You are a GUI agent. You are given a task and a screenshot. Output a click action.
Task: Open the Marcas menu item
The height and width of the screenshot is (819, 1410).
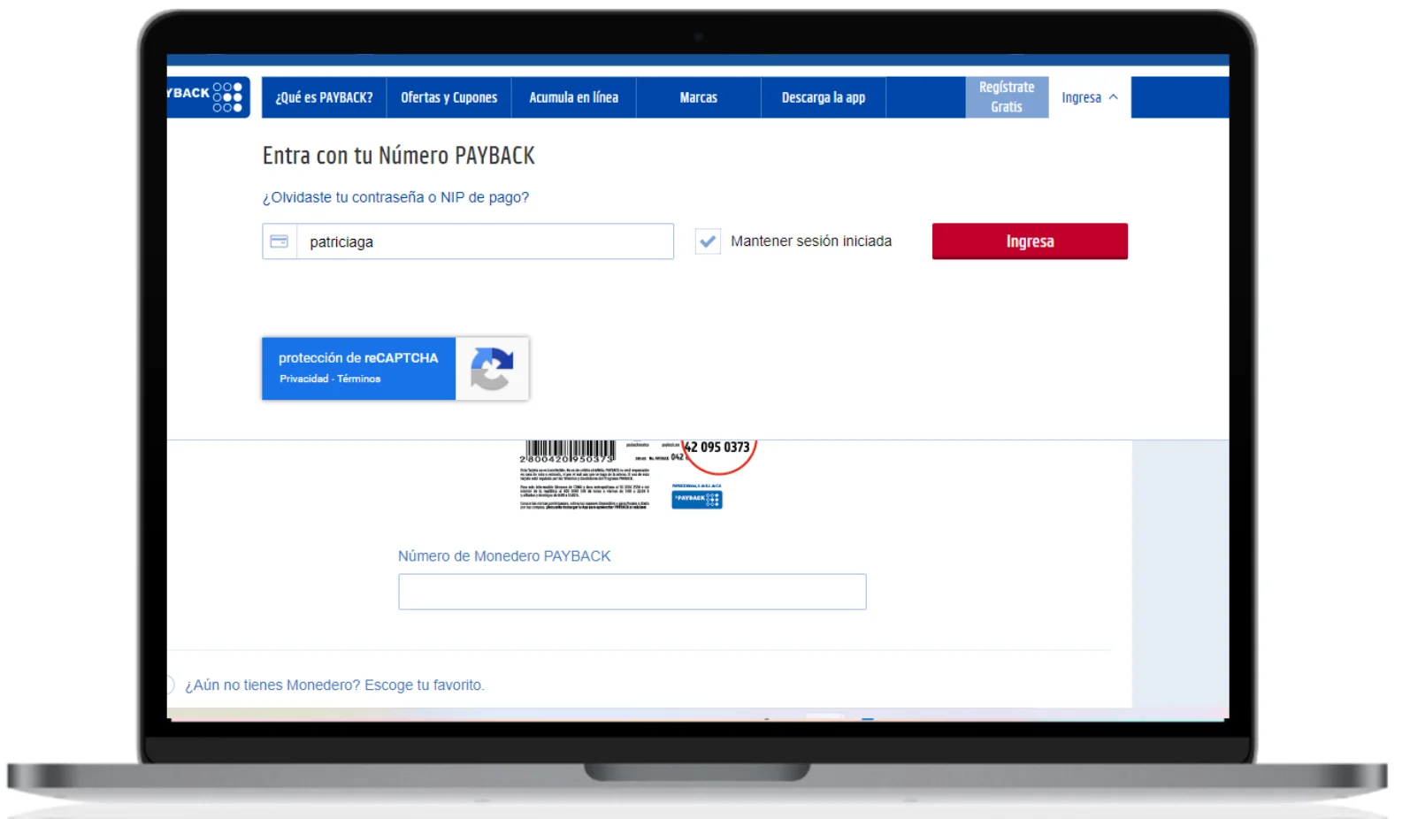(x=698, y=97)
